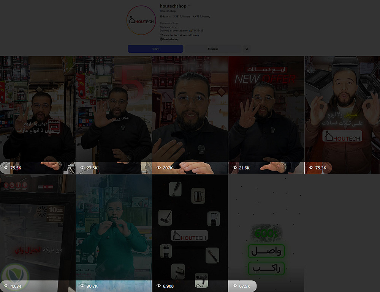380x292 pixels.
Task: Open the appliance icons reel with 6,908 views
Action: (190, 233)
